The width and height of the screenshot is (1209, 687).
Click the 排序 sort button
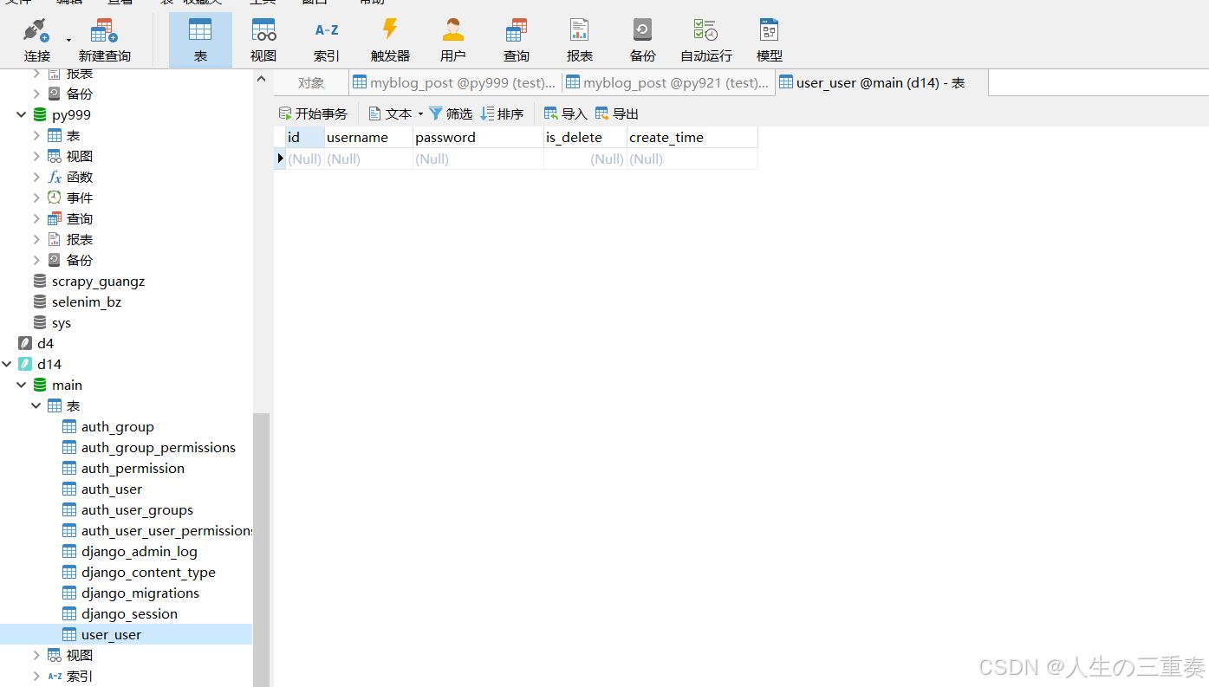[x=503, y=113]
